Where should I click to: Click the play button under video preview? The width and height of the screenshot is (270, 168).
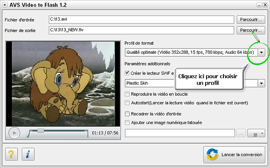tap(15, 133)
